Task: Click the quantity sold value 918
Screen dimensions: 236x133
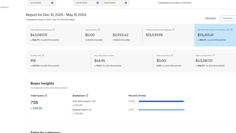Action: [33, 61]
